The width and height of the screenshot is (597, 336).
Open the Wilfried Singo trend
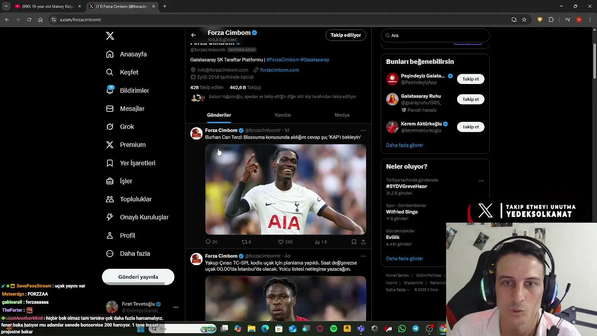[x=402, y=212]
